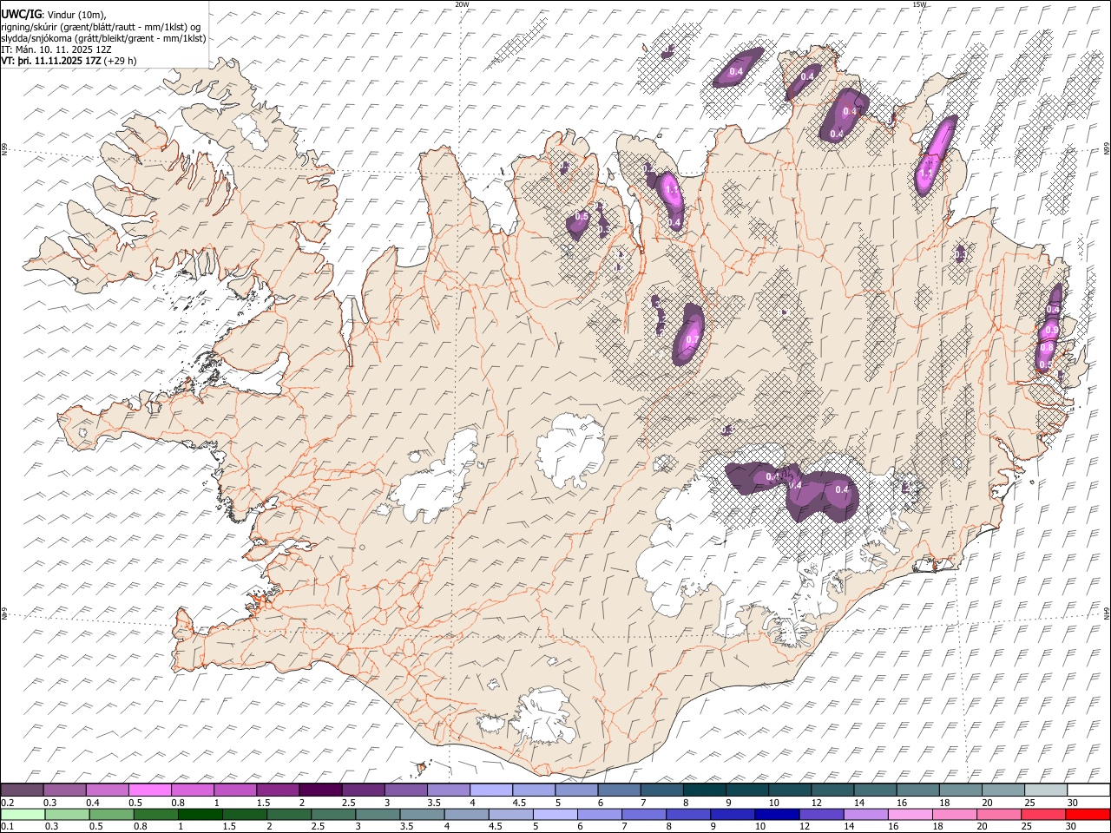Pick the dark mauve 0.2–0.3 swatch in upper legend
Screen dimensions: 1111x833
point(23,790)
